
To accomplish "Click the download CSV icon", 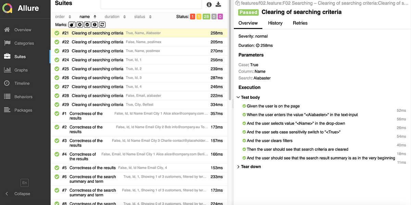I will click(219, 4).
